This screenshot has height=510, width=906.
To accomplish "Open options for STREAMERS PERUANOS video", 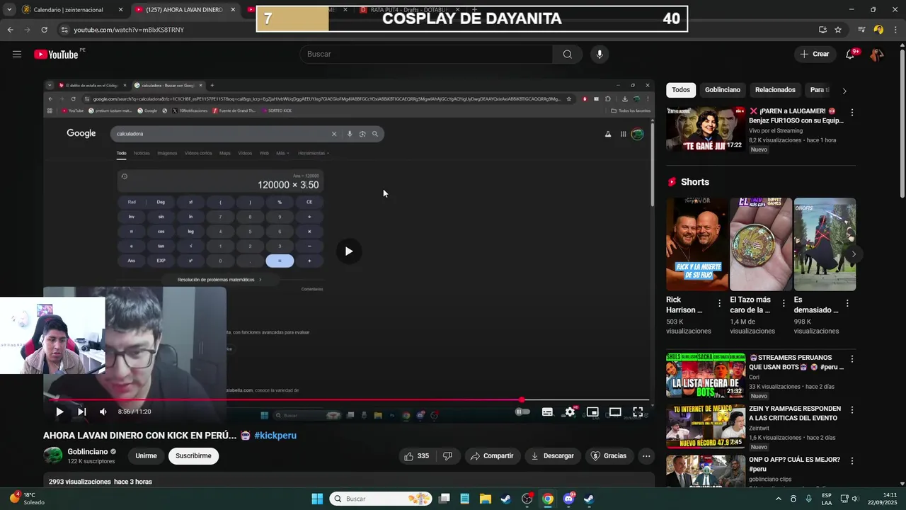I will click(852, 359).
